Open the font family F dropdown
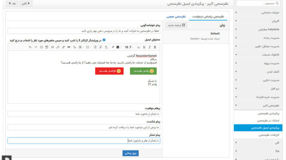Image resolution: width=286 pixels, height=160 pixels. point(131,47)
